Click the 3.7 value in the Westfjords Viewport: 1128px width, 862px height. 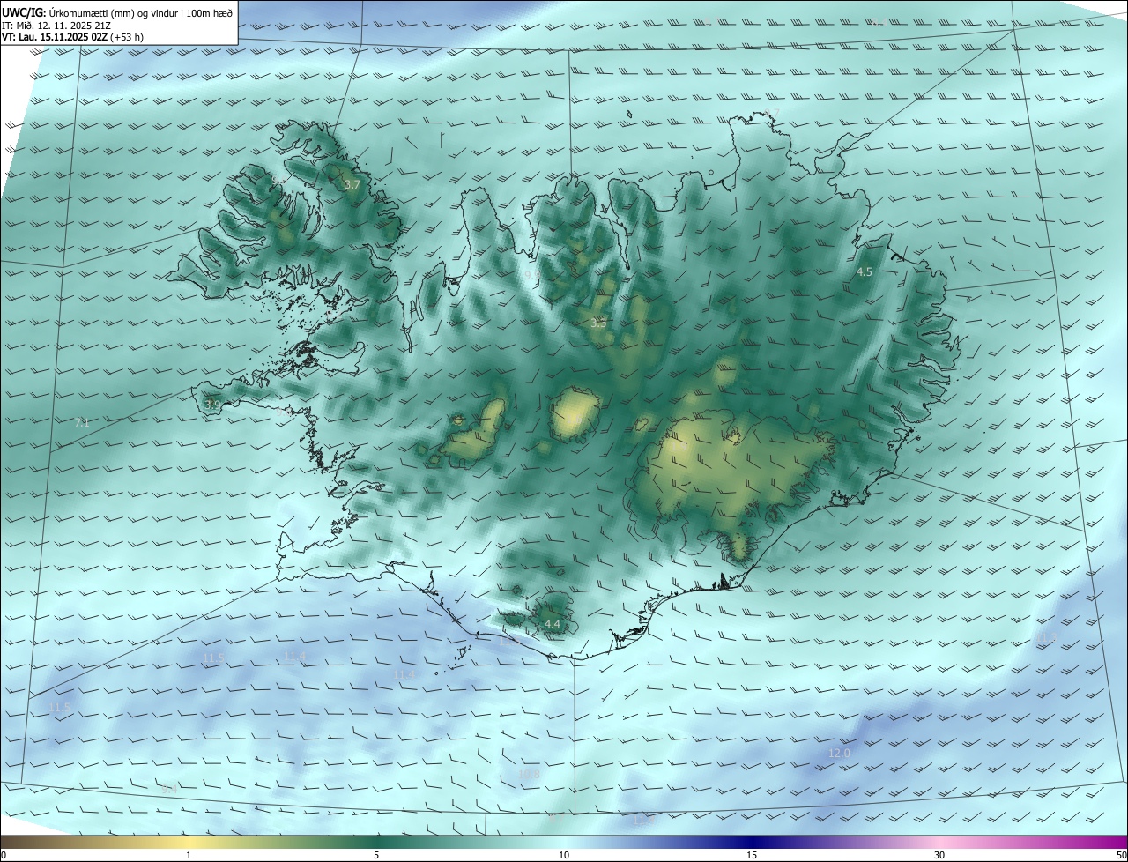tap(352, 185)
